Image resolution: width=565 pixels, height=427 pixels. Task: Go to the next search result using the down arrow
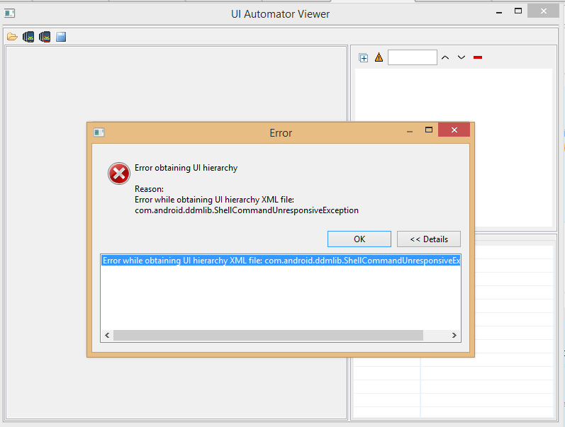click(x=461, y=57)
